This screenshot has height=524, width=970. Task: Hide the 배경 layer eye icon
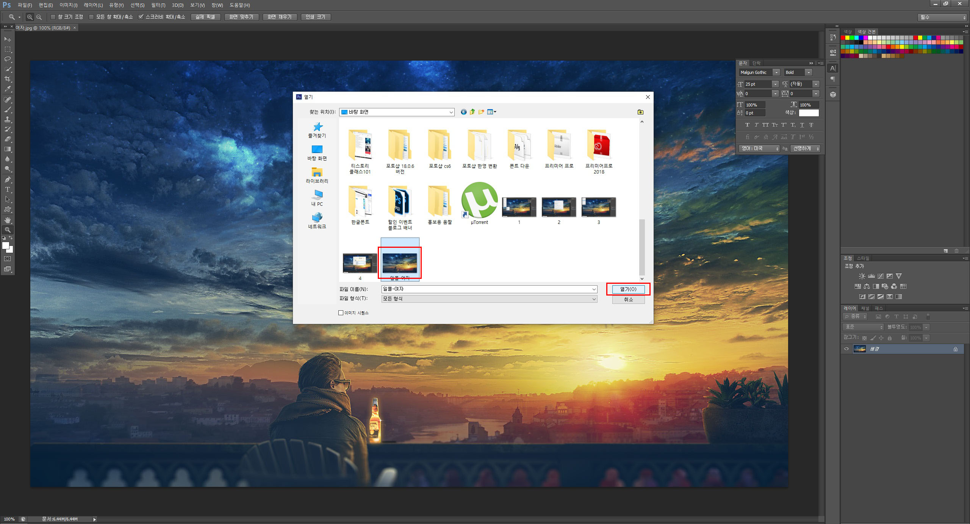[x=846, y=349]
